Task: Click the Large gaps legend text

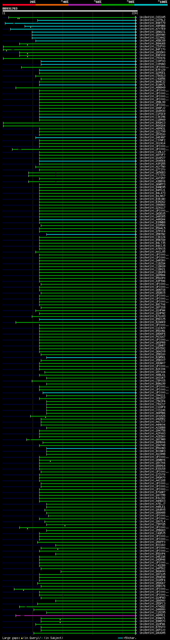Action: click(x=32, y=638)
